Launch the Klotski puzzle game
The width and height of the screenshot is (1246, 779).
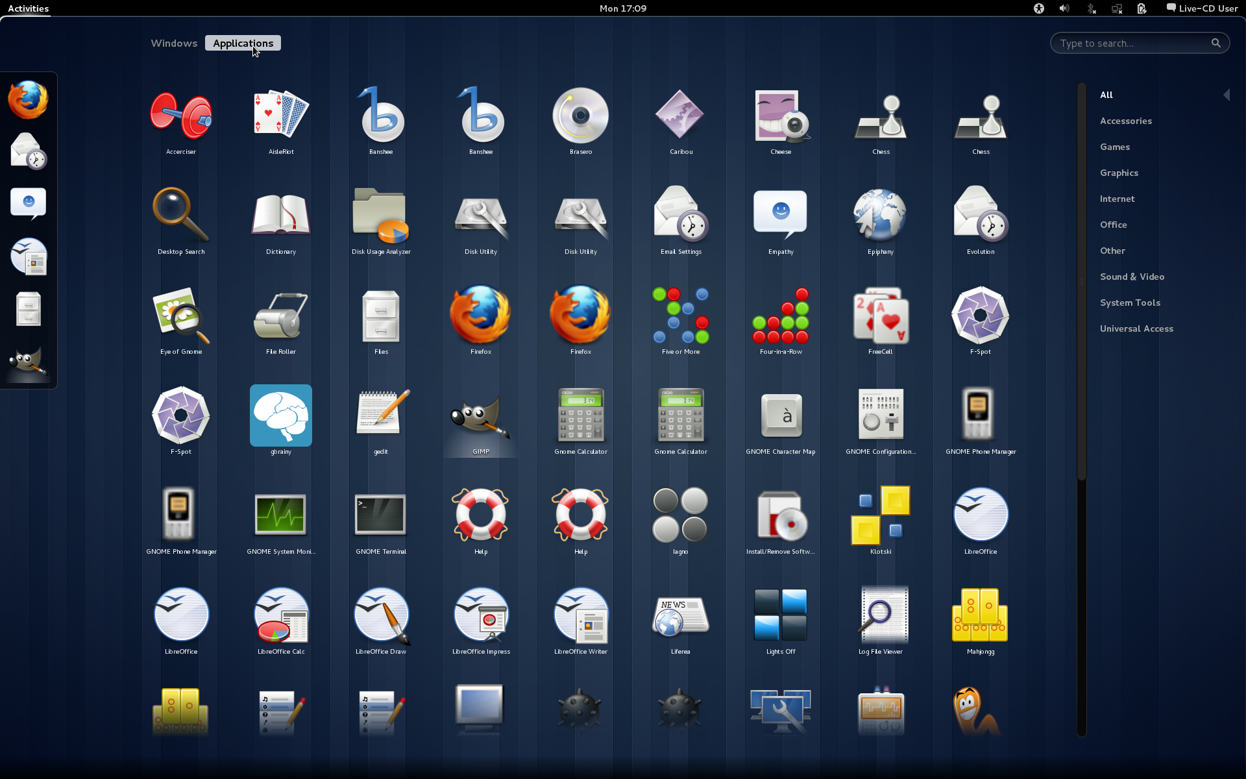[881, 522]
